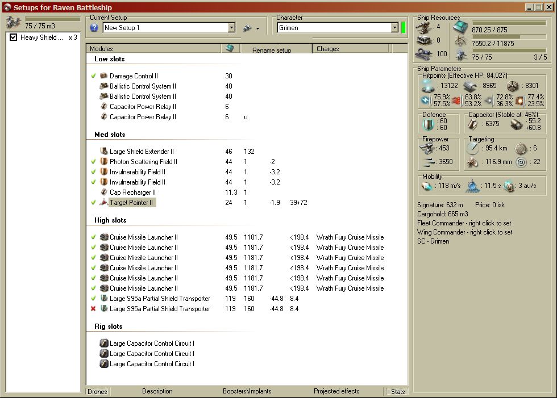
Task: Click the drone bandwidth icon beside 75 / 75
Action: tap(461, 55)
